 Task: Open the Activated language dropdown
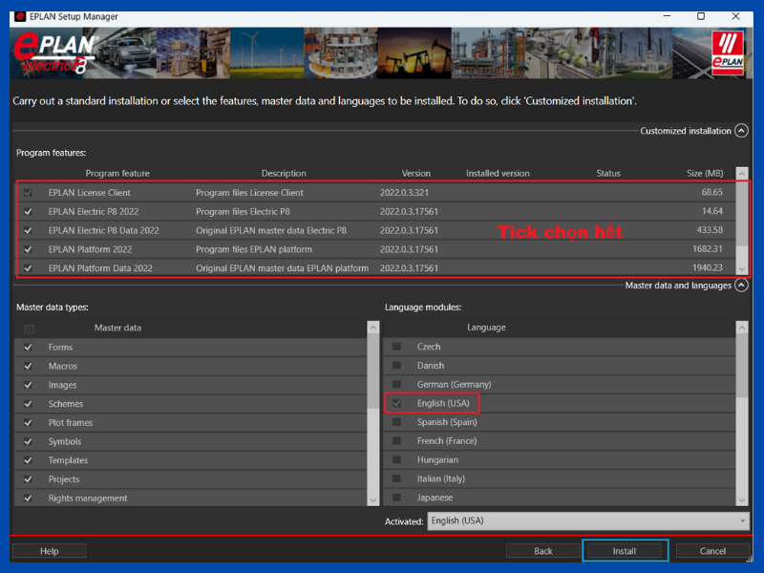coord(588,520)
